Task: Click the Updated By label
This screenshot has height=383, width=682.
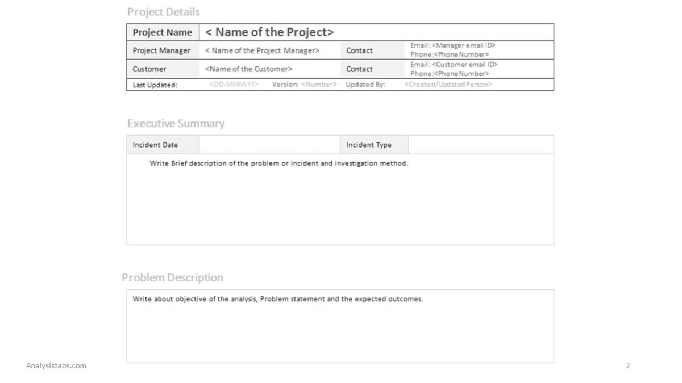Action: (x=365, y=85)
